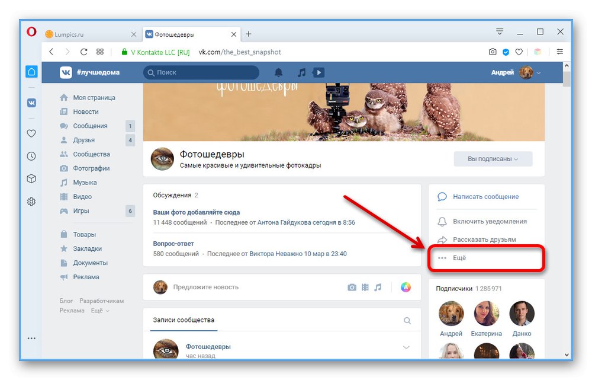Open sidebar history clock
Screen dimensions: 592x380
[32, 156]
